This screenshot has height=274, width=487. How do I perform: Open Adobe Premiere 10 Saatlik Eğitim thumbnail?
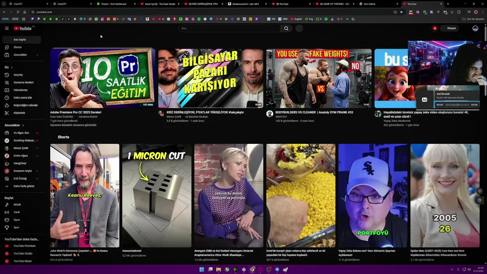103,78
